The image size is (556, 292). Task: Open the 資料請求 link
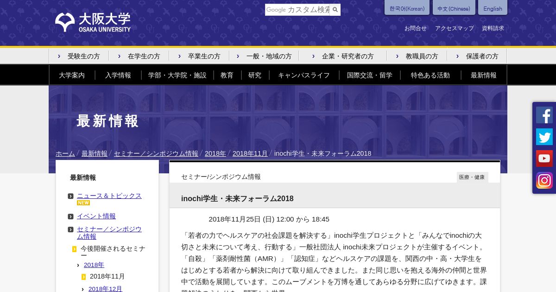[x=493, y=28]
